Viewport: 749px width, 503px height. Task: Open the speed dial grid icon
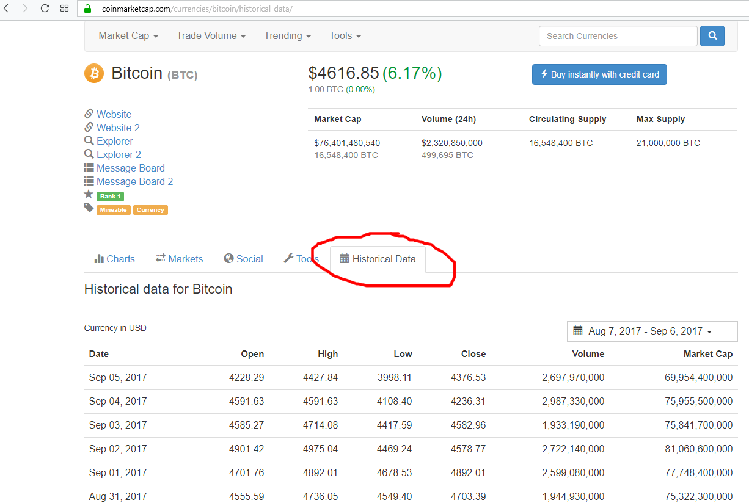[64, 9]
